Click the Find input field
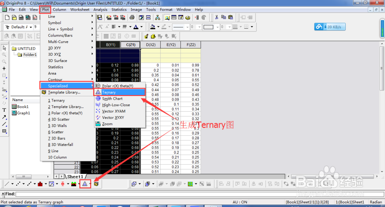The width and height of the screenshot is (385, 207). pyautogui.click(x=199, y=194)
